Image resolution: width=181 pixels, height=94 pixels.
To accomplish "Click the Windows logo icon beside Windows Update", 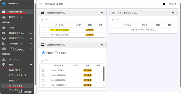I will (4, 12).
